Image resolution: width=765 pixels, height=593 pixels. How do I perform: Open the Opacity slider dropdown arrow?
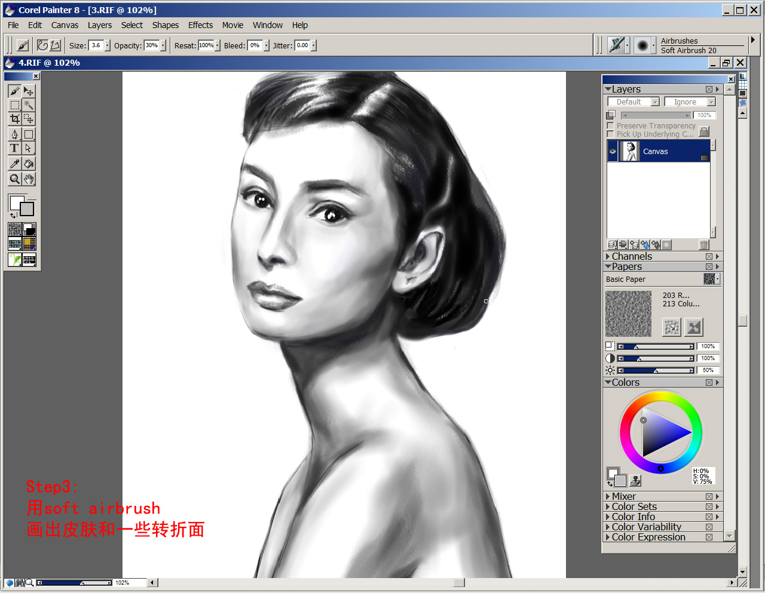coord(163,45)
